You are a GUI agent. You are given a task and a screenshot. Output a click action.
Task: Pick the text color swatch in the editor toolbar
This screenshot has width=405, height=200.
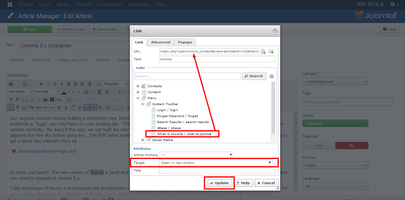click(64, 92)
